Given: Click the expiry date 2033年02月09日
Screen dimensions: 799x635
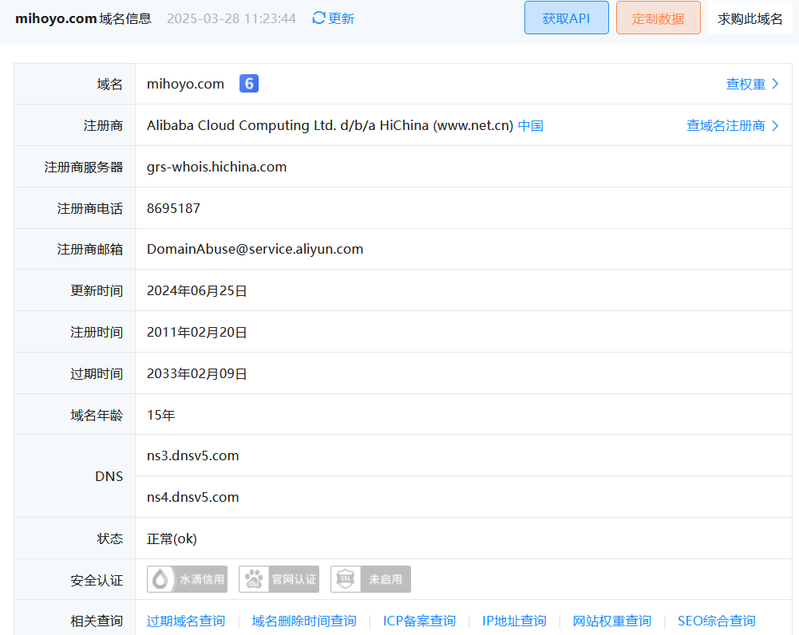Looking at the screenshot, I should pos(196,374).
